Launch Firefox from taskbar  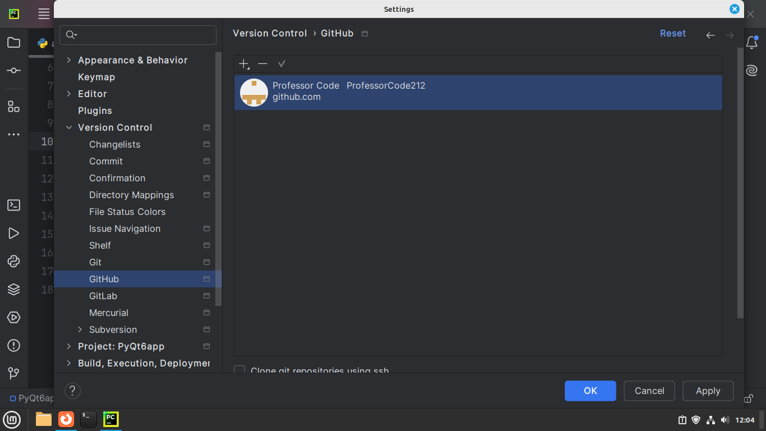coord(66,419)
